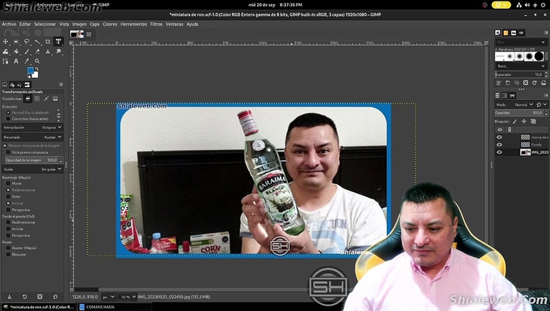Select the Color Picker tool
This screenshot has width=550, height=311.
26,61
